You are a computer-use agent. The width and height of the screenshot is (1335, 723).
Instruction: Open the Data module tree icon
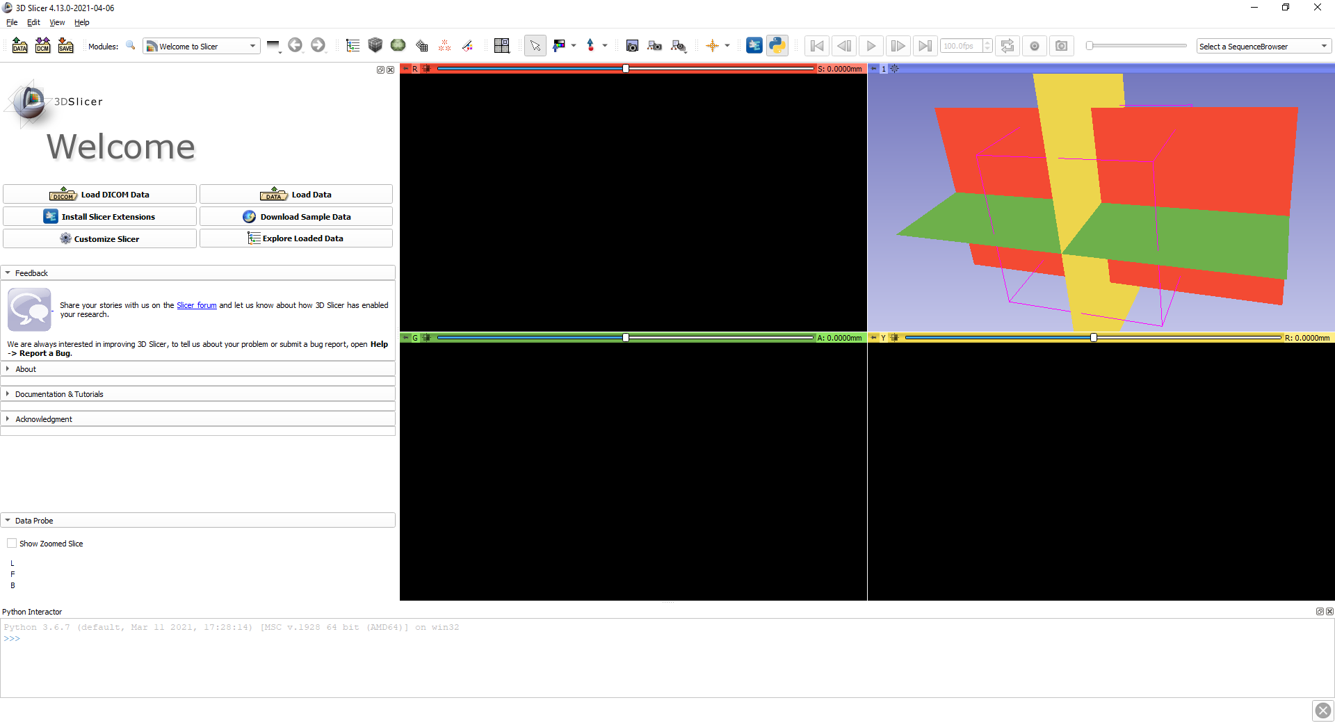353,46
